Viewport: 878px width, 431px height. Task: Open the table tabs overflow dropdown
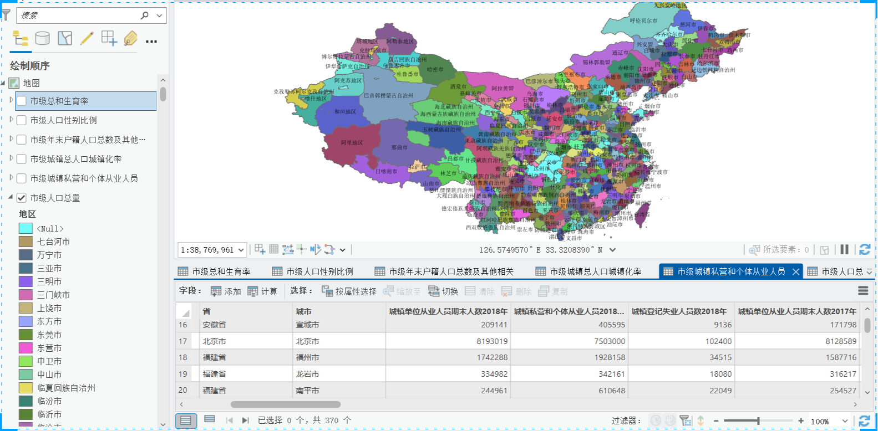tap(869, 271)
